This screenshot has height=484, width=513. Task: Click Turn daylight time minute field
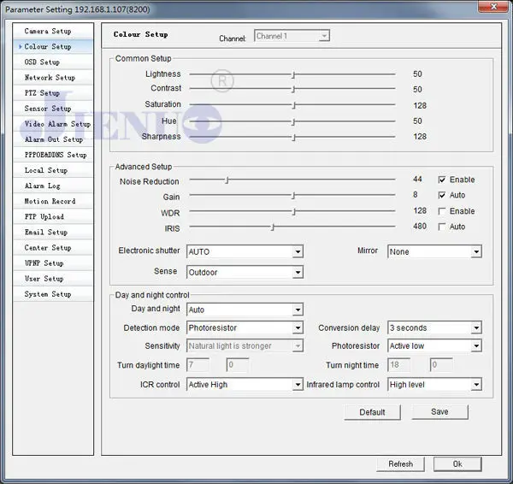tap(238, 364)
